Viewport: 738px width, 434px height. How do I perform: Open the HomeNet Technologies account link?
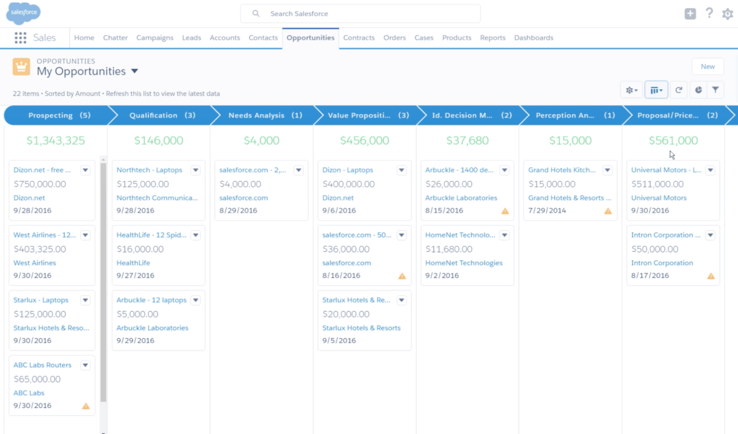click(464, 263)
